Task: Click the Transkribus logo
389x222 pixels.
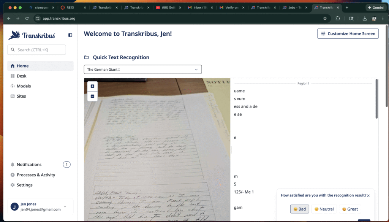Action: click(32, 35)
